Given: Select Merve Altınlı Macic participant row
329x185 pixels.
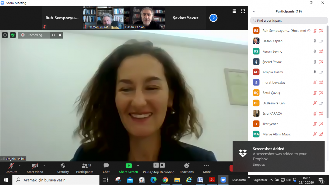Looking at the screenshot, I should [x=288, y=134].
